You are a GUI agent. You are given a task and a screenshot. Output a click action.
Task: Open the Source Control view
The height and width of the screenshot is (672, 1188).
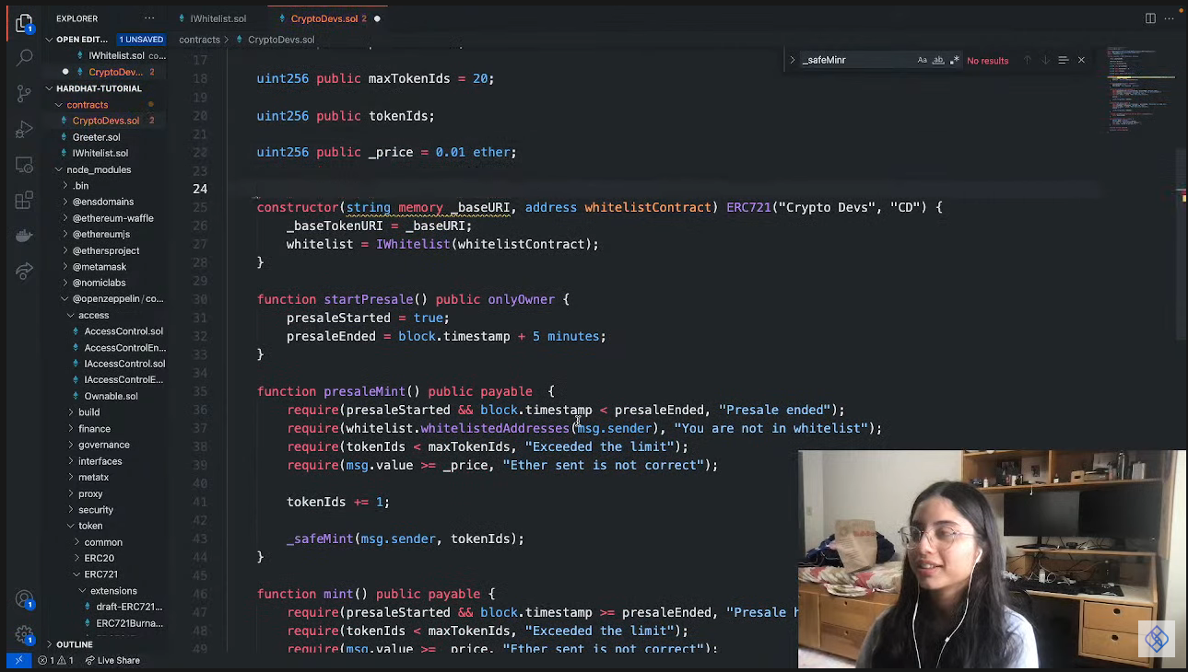(25, 94)
